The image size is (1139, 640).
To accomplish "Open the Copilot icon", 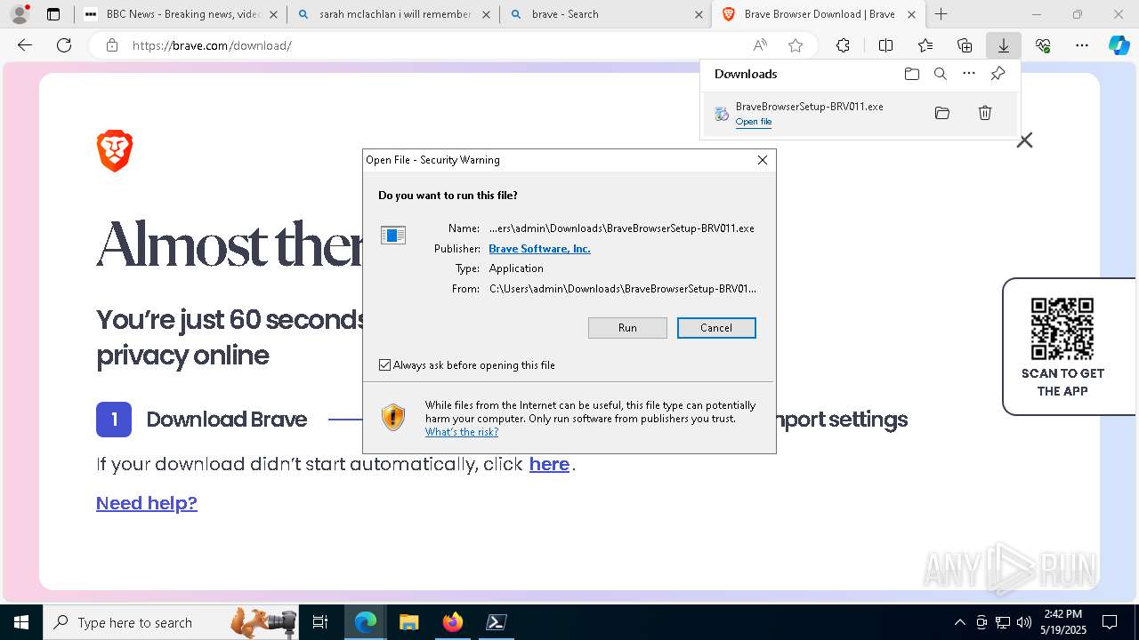I will tap(1119, 45).
